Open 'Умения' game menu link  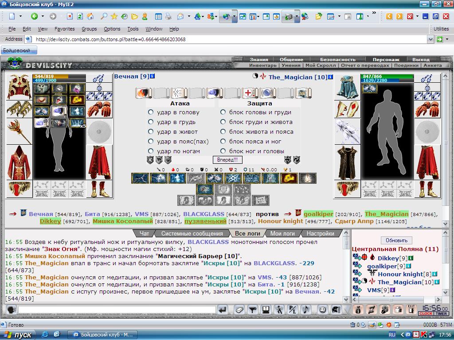tap(291, 66)
